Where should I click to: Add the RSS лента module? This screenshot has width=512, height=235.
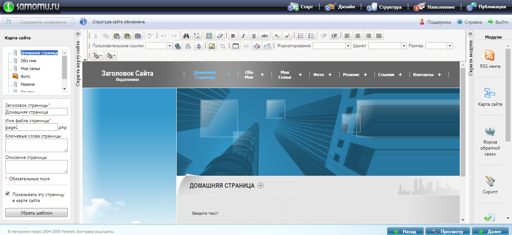(x=490, y=60)
